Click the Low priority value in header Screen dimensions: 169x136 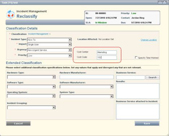pyautogui.click(x=134, y=13)
